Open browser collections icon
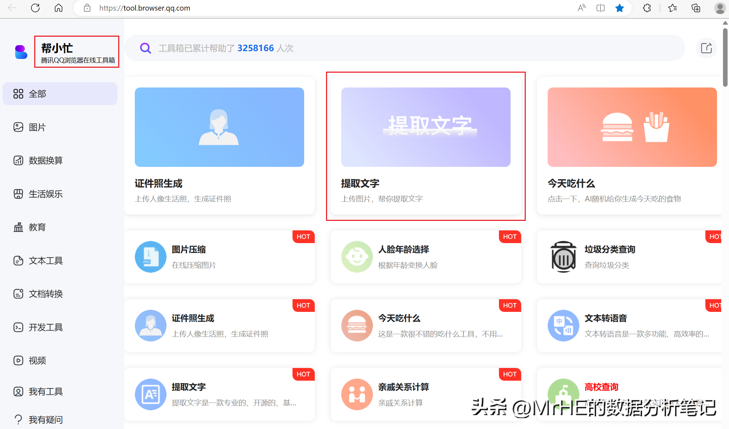Image resolution: width=729 pixels, height=429 pixels. (x=696, y=8)
